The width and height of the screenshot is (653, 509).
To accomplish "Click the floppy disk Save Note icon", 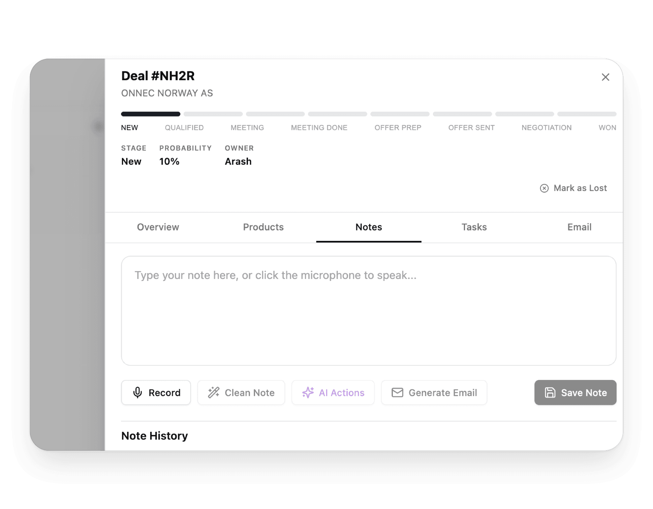I will 550,392.
